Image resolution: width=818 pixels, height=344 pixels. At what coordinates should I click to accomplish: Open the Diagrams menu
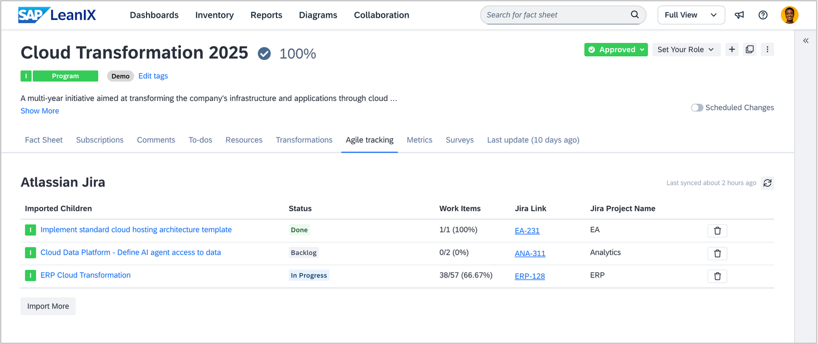tap(318, 15)
